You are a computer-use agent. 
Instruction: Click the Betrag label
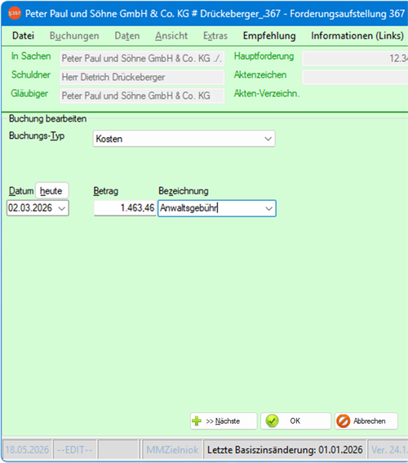pos(106,191)
